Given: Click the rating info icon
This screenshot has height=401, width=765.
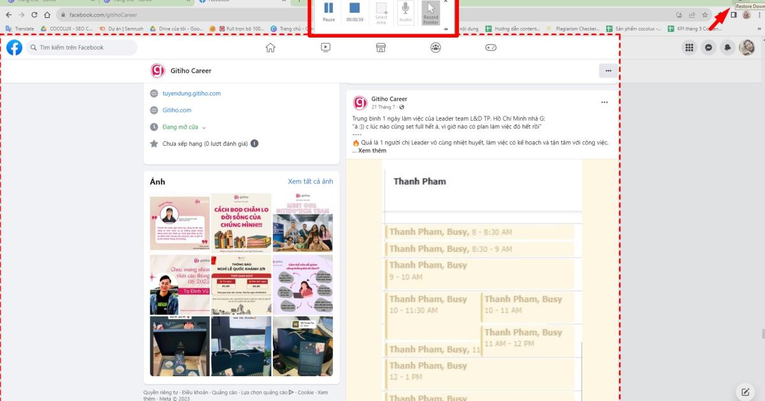Looking at the screenshot, I should (254, 144).
